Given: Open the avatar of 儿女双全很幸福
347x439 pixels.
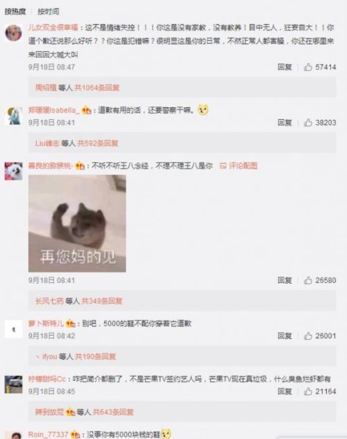Looking at the screenshot, I should [13, 33].
